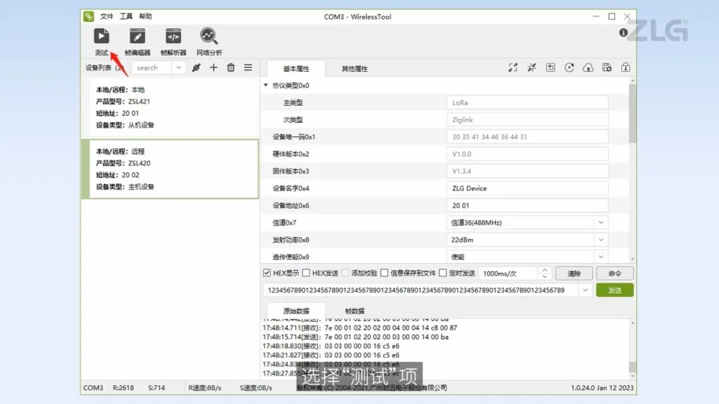Screen dimensions: 719x404
Task: Refresh properties with circular arrow icon
Action: click(x=569, y=68)
